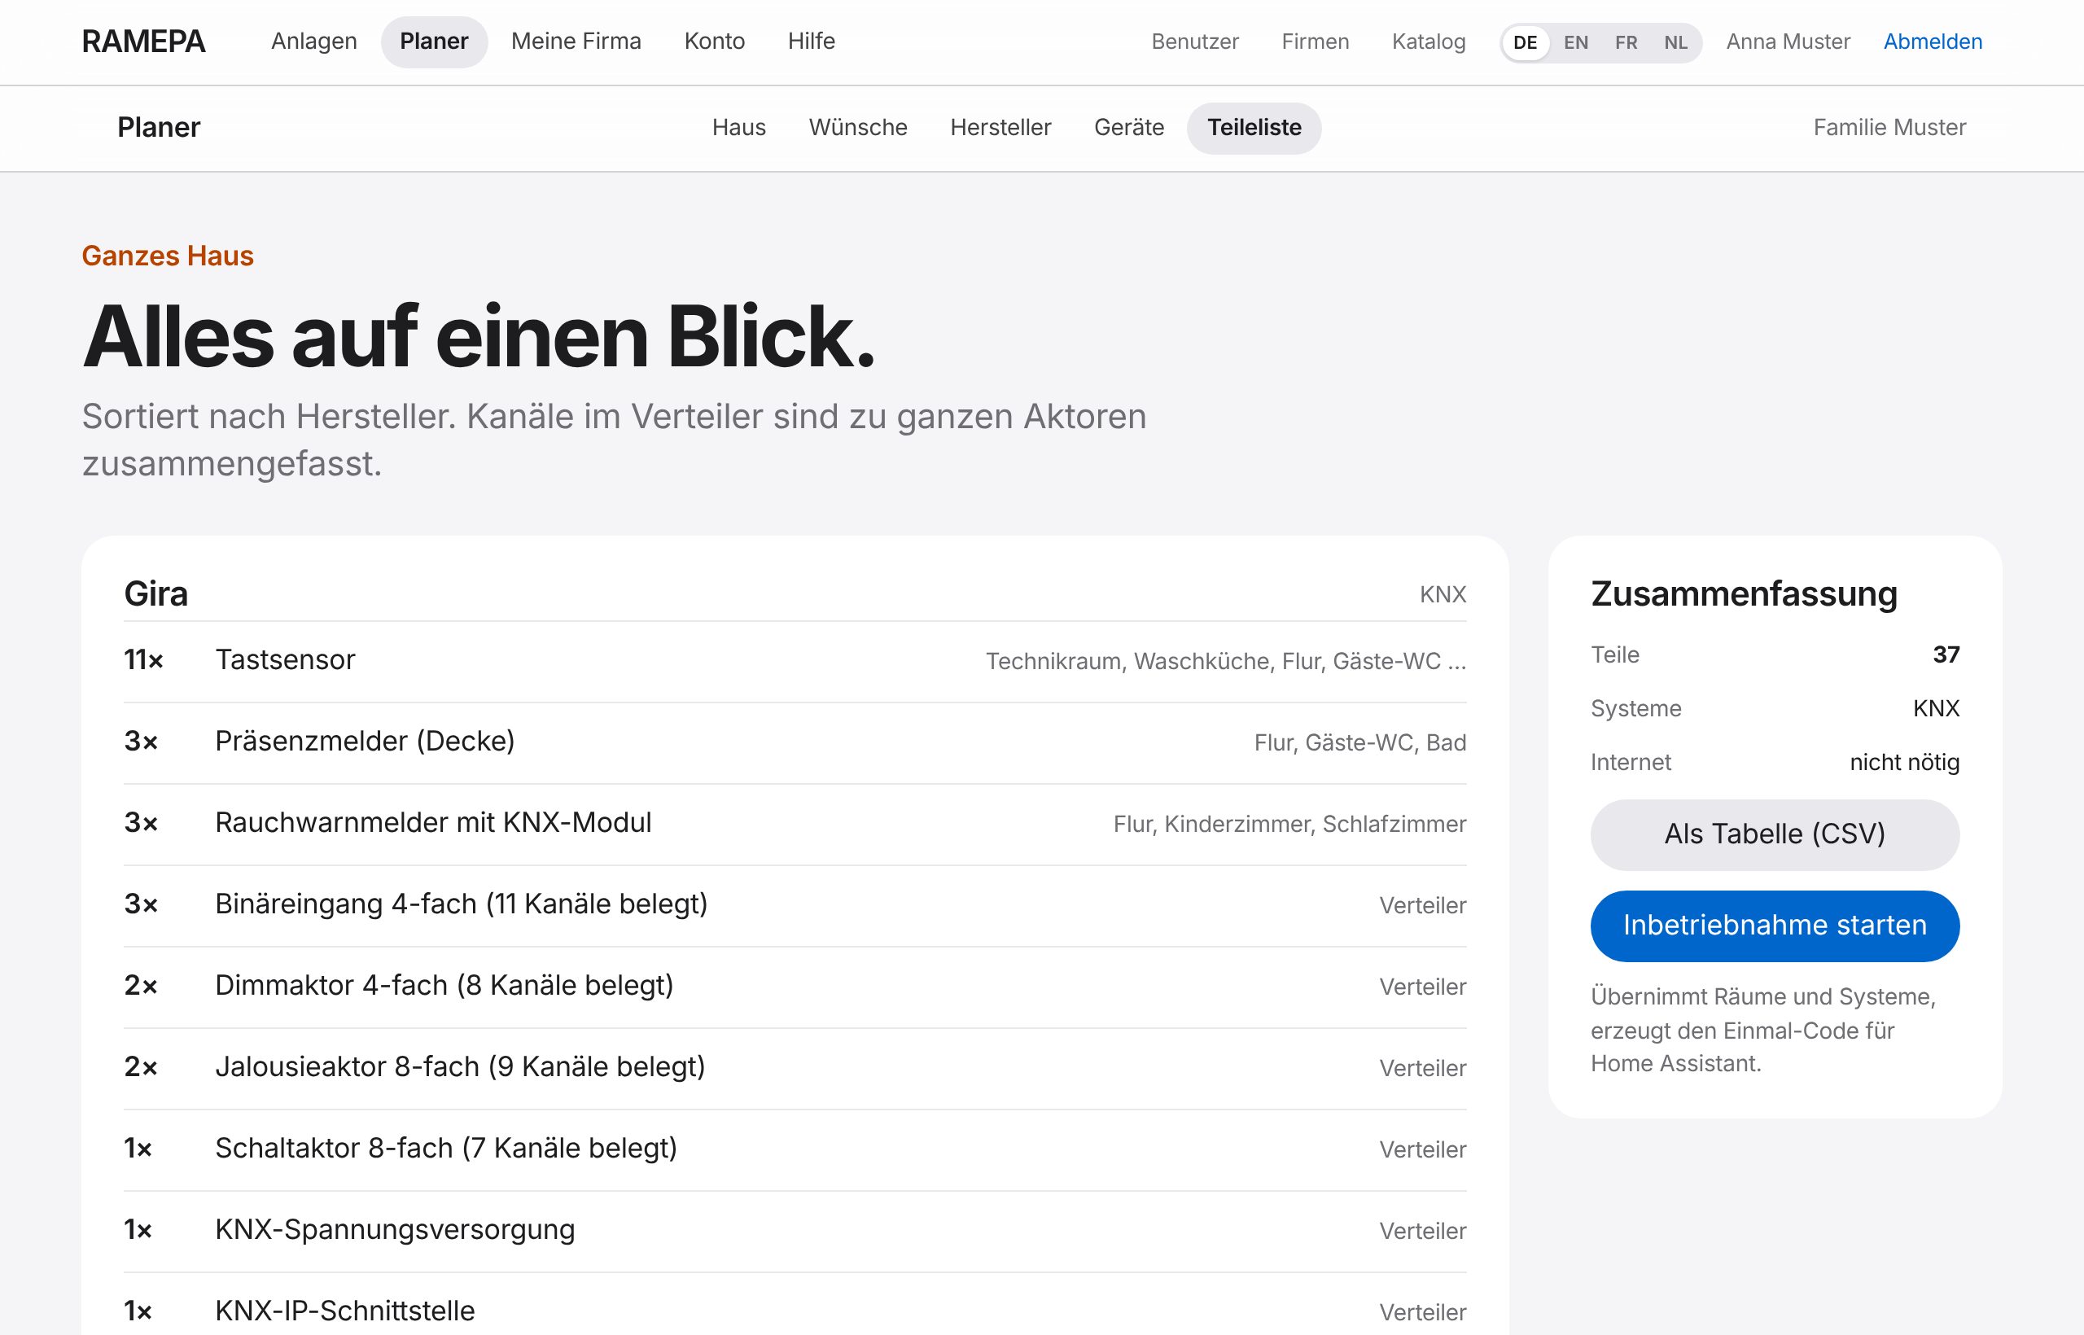Click the Ganzes Haus label

tap(168, 256)
